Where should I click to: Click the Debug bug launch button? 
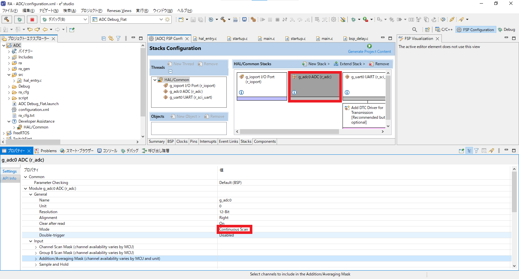point(19,19)
